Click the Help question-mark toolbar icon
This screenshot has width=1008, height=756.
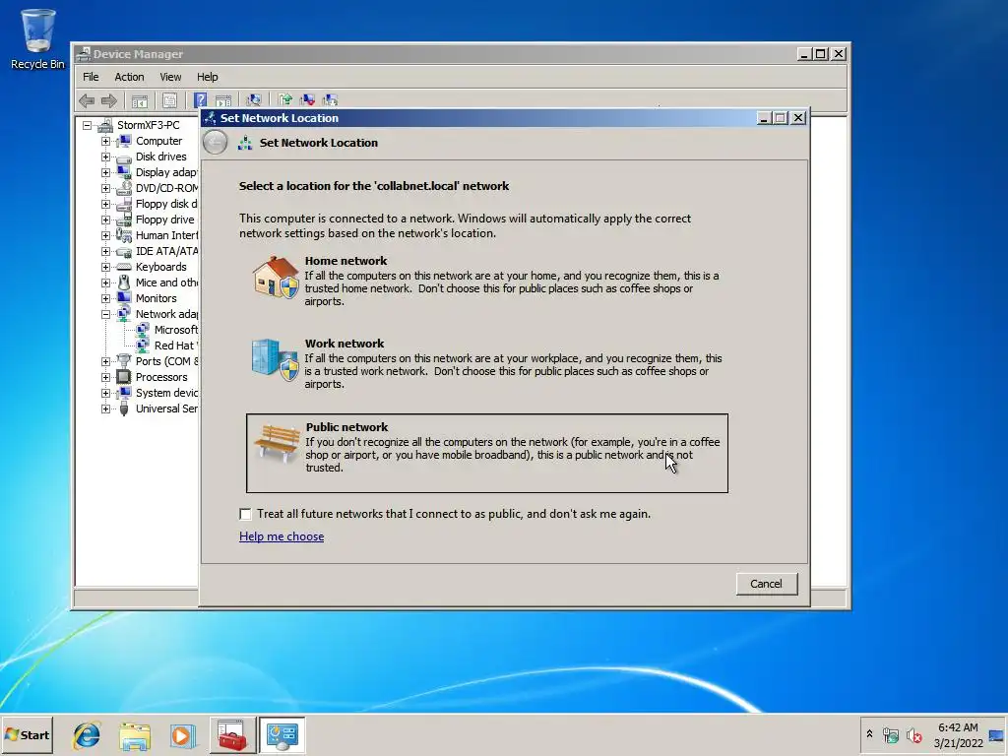pos(201,100)
